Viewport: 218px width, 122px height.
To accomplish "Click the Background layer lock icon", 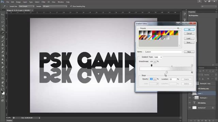I will pos(213,108).
